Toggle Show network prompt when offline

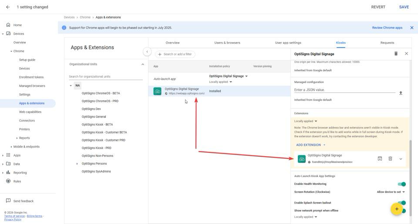pos(404,211)
